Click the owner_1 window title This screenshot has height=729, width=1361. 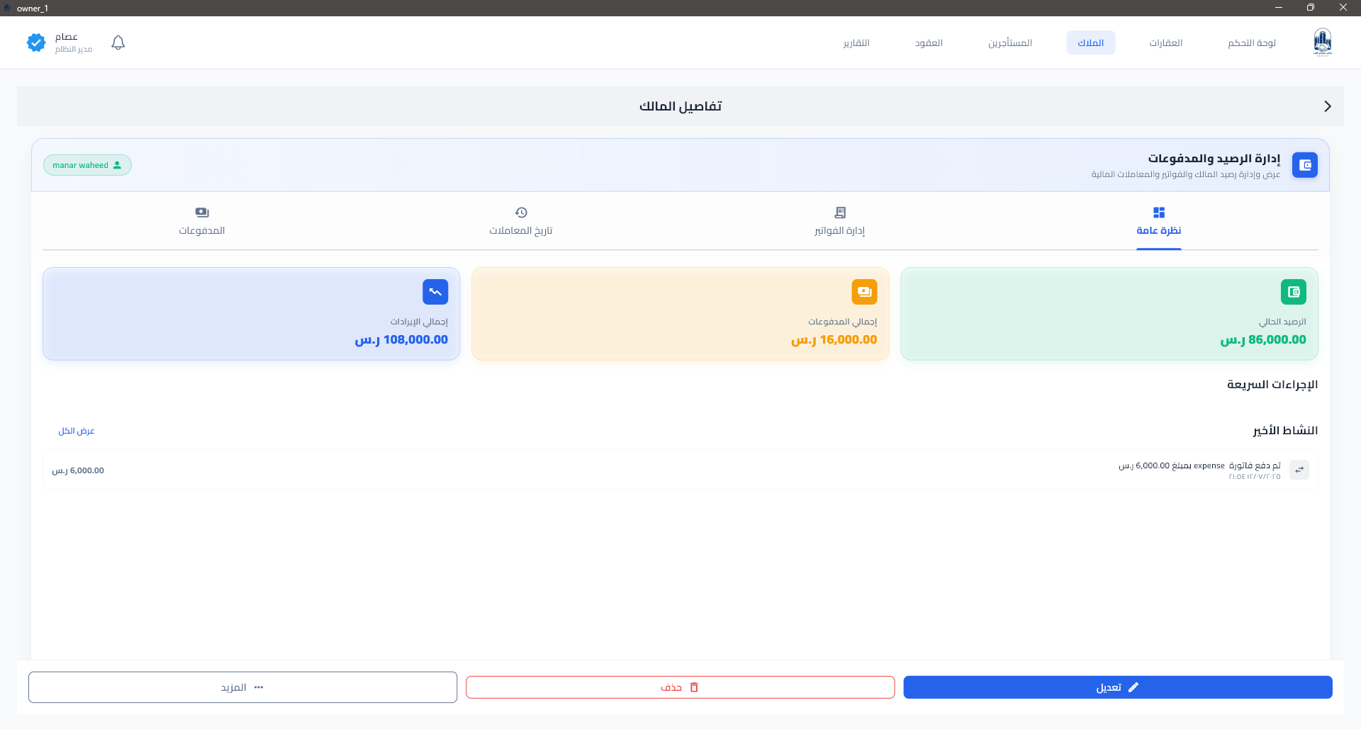[x=33, y=9]
